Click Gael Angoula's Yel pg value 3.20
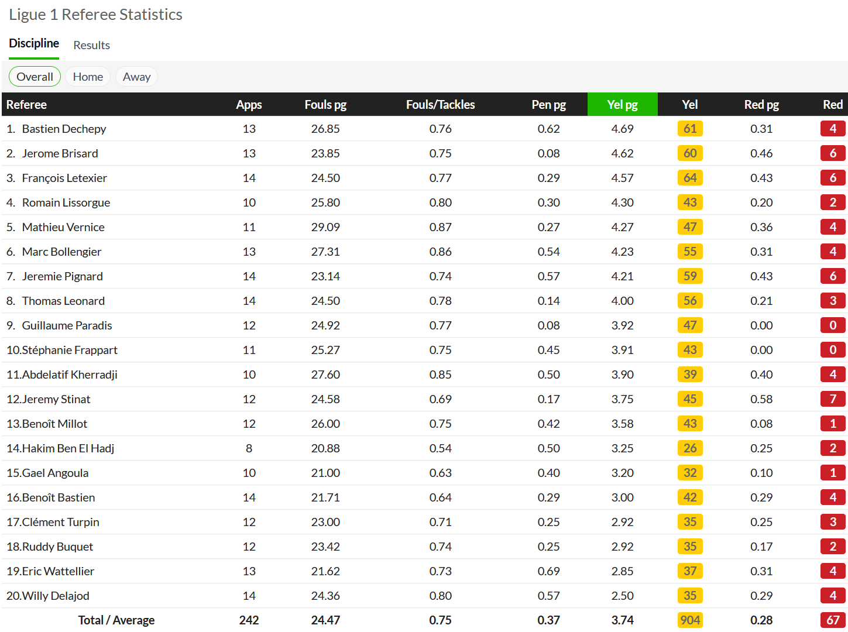Image resolution: width=848 pixels, height=632 pixels. coord(622,473)
